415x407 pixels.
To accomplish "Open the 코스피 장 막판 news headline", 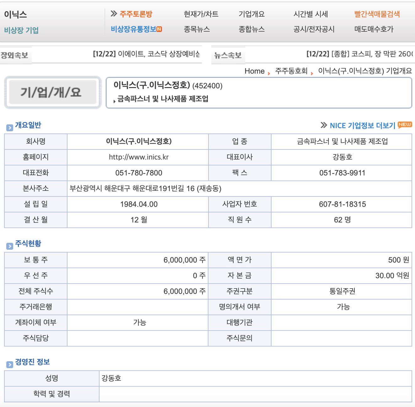I will 358,53.
